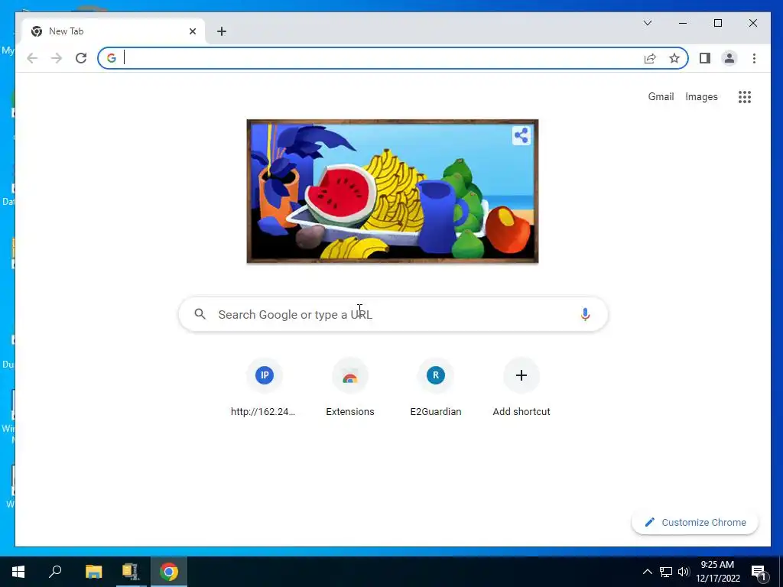Share the Google Doodle

pyautogui.click(x=521, y=135)
